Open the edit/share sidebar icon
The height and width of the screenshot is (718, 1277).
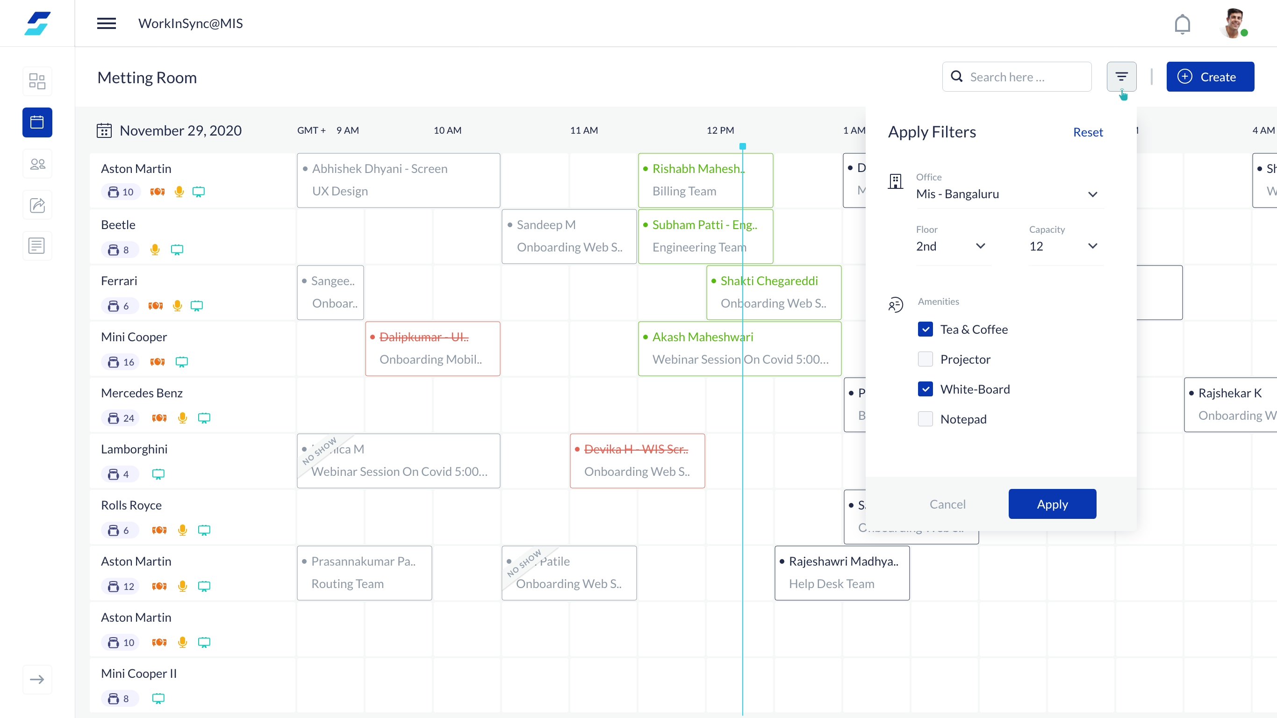[x=37, y=205]
